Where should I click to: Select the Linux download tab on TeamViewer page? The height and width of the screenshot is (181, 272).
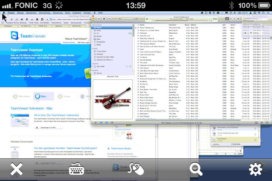66,96
